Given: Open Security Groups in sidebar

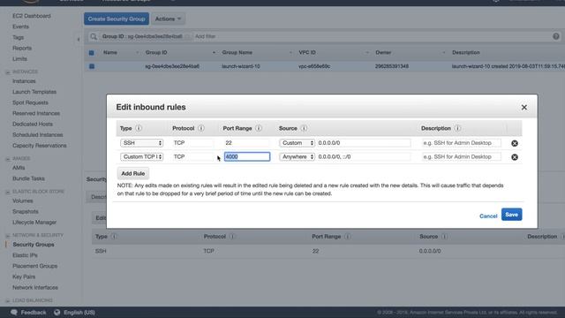Looking at the screenshot, I should tap(34, 245).
